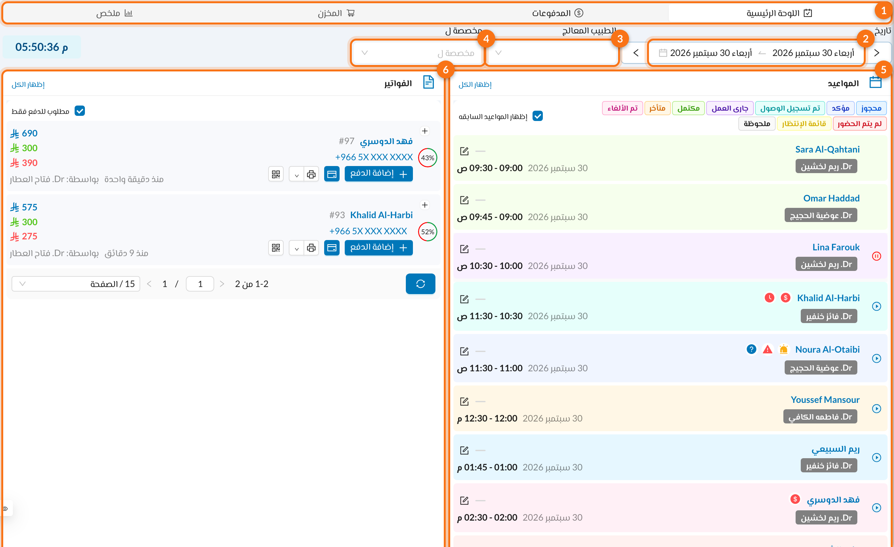Viewport: 894px width, 547px height.
Task: Add payment for فهد الدوسري invoice
Action: pos(379,174)
